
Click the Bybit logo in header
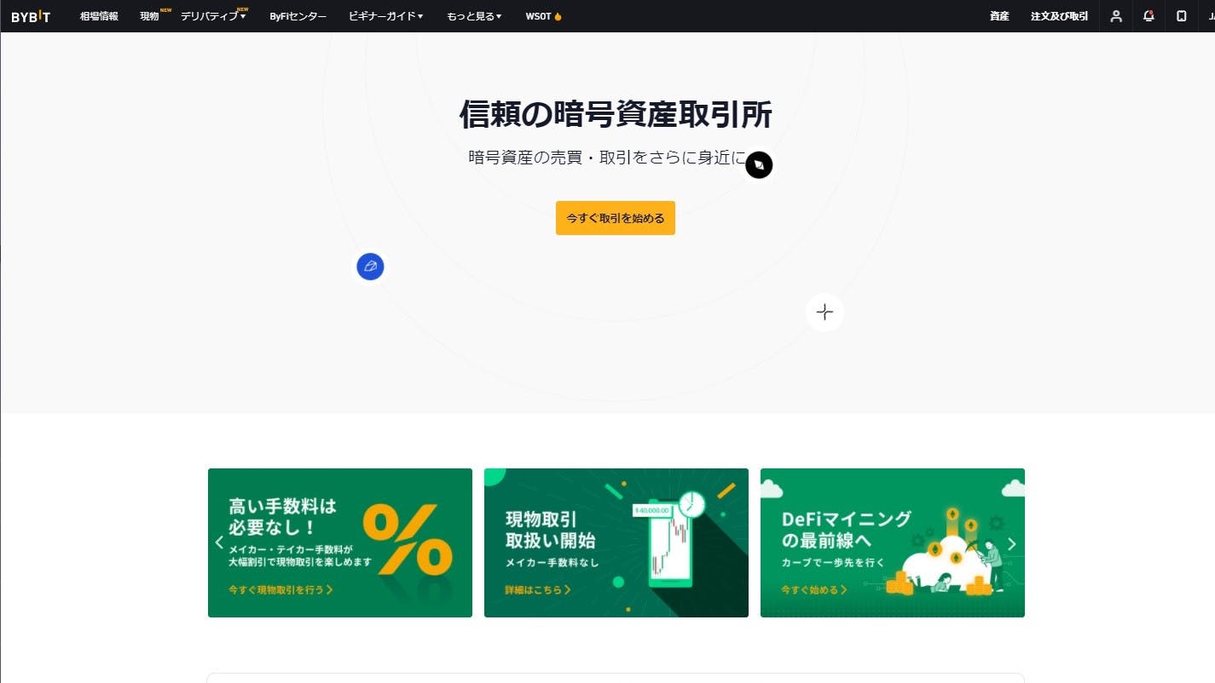tap(31, 16)
